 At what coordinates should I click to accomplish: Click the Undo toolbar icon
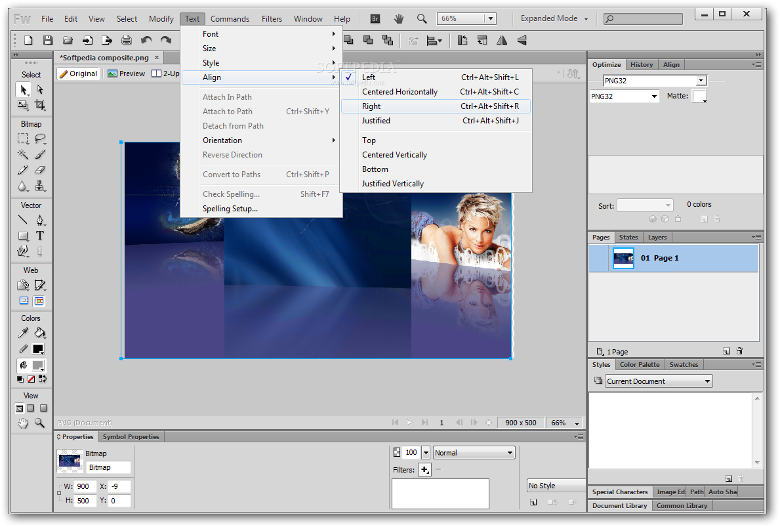pos(146,40)
